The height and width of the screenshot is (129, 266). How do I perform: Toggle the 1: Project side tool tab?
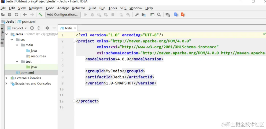2,36
